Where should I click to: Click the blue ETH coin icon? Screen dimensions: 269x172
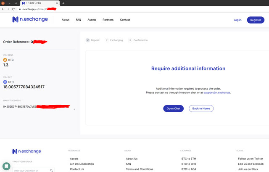point(5,82)
